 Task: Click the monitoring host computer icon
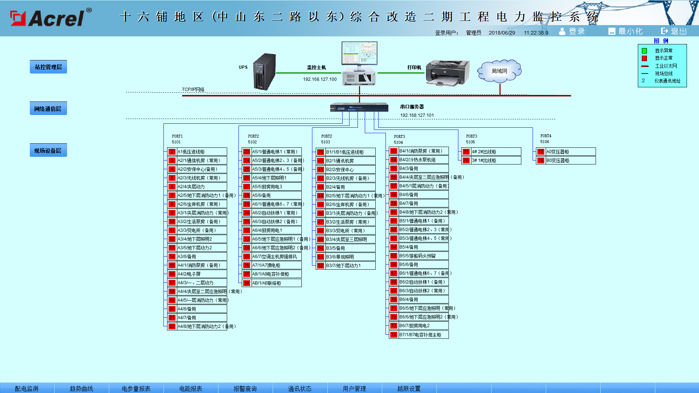[359, 64]
